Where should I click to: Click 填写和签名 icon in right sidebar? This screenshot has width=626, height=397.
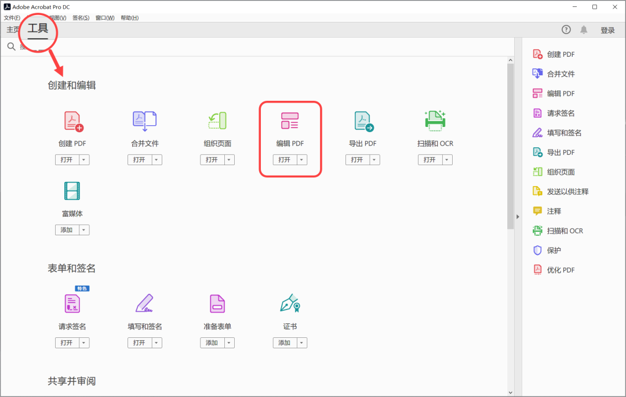coord(538,133)
